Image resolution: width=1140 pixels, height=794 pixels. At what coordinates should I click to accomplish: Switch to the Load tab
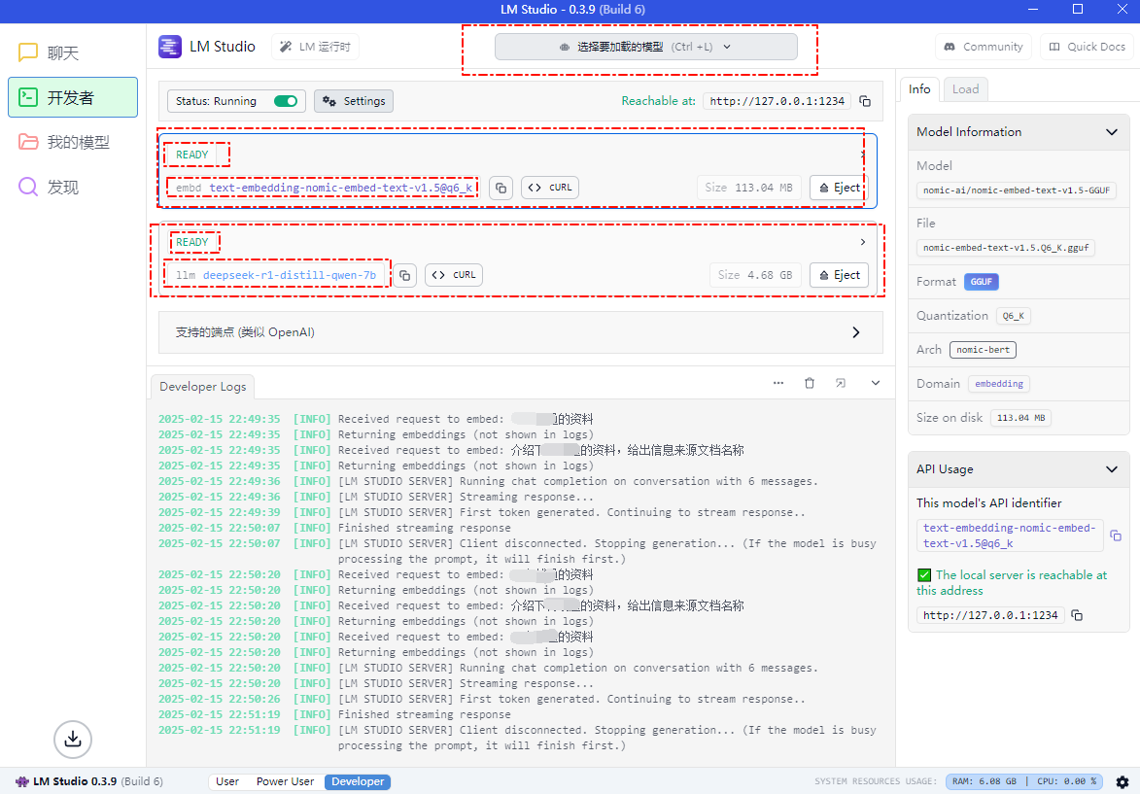tap(965, 88)
